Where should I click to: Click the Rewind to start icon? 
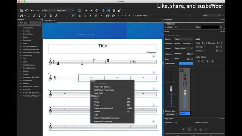(86, 11)
